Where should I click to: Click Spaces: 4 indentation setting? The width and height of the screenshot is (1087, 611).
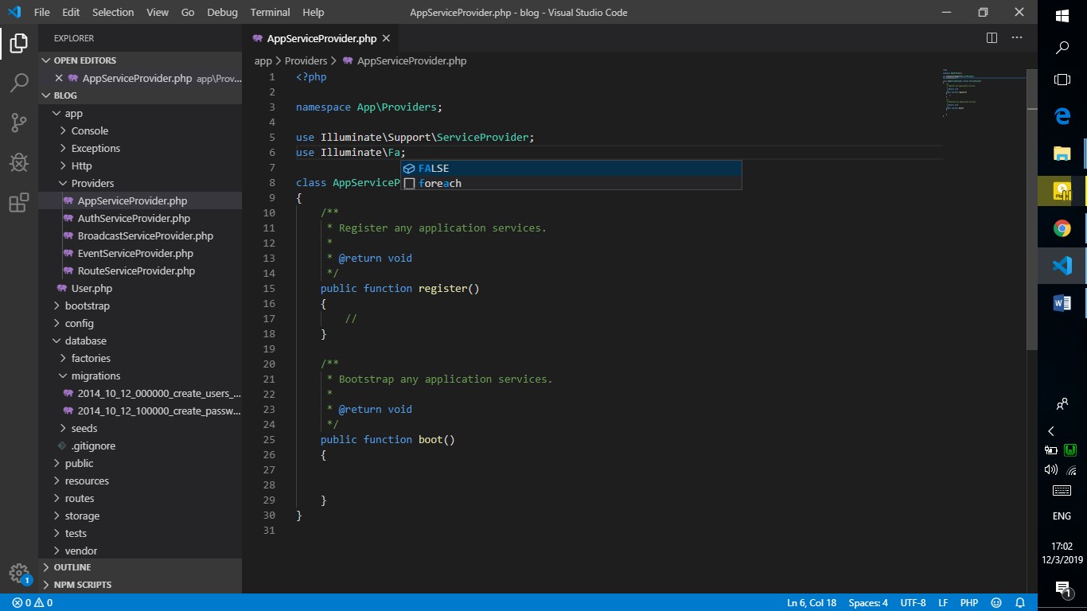coord(868,603)
